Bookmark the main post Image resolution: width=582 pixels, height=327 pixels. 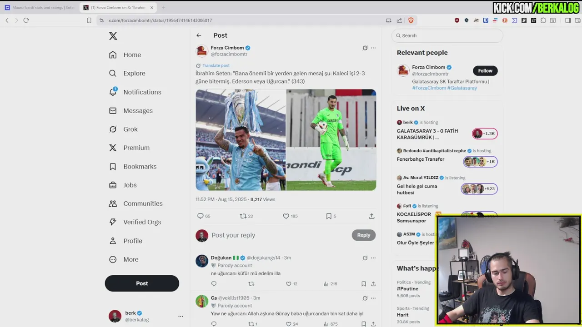point(329,216)
